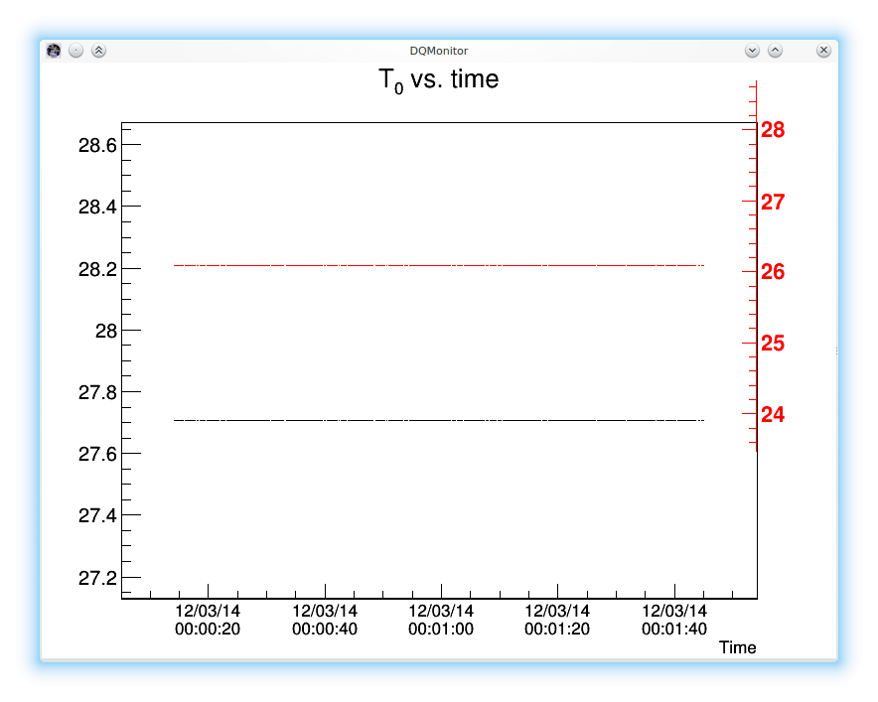This screenshot has width=878, height=702.
Task: Click the "Time" axis label
Action: [x=737, y=647]
